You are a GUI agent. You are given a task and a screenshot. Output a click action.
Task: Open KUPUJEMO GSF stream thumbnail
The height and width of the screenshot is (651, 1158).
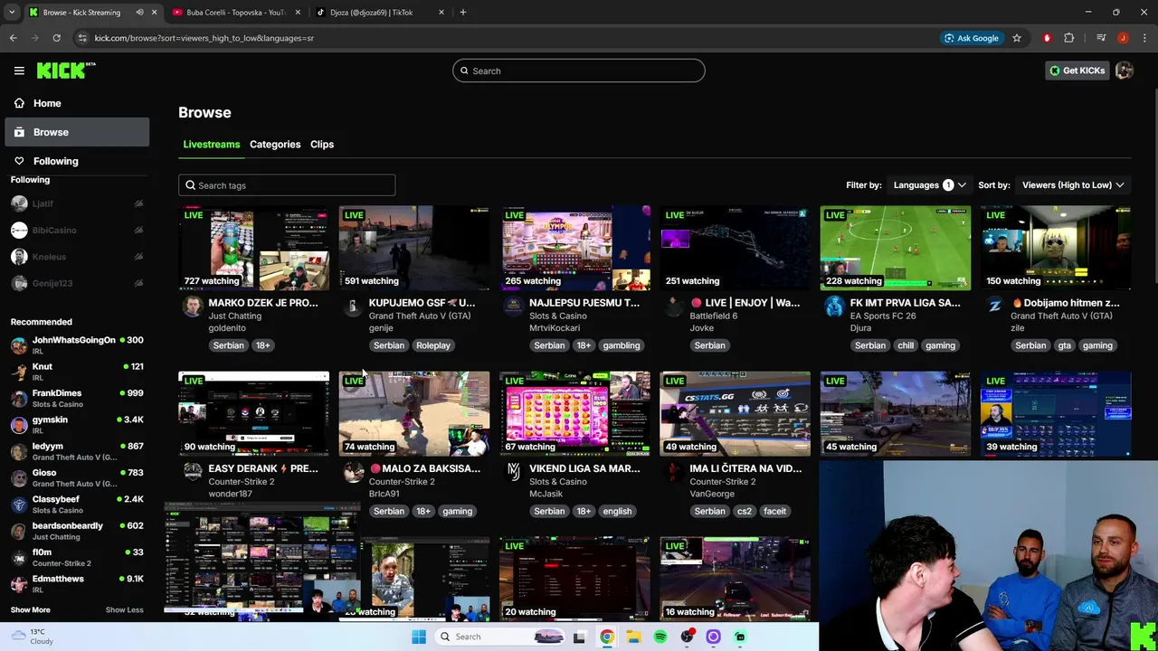click(x=414, y=248)
